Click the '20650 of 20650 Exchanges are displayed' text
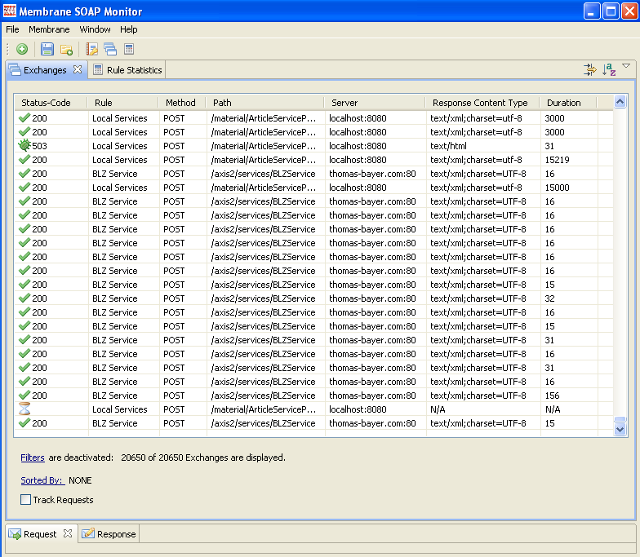640x557 pixels. pos(203,458)
